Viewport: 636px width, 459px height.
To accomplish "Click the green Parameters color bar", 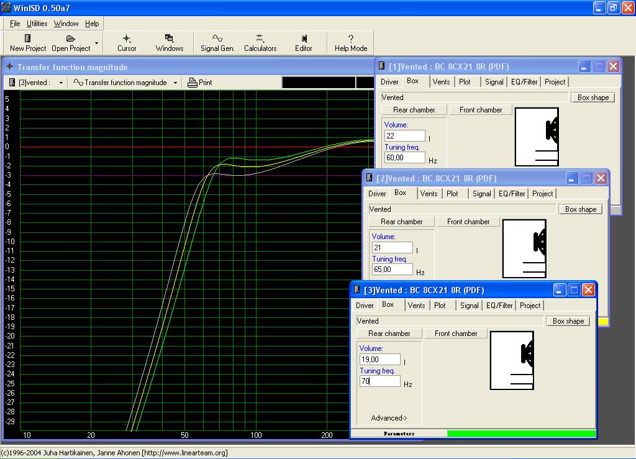I will [521, 434].
